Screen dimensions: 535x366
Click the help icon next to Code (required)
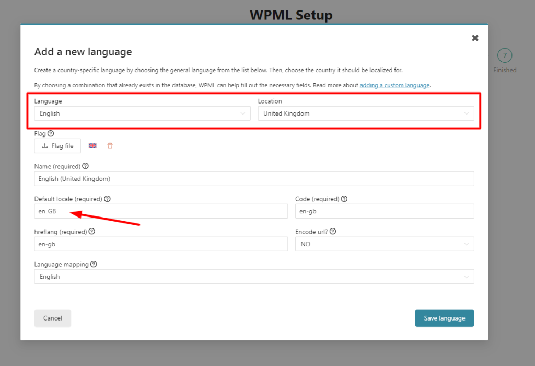(x=344, y=199)
